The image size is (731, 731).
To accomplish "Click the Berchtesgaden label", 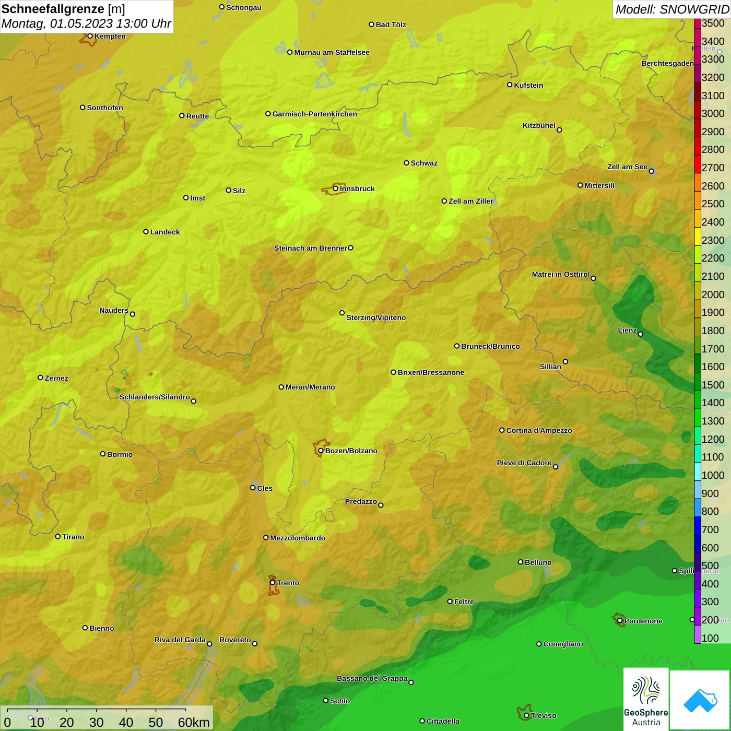I will (x=667, y=63).
